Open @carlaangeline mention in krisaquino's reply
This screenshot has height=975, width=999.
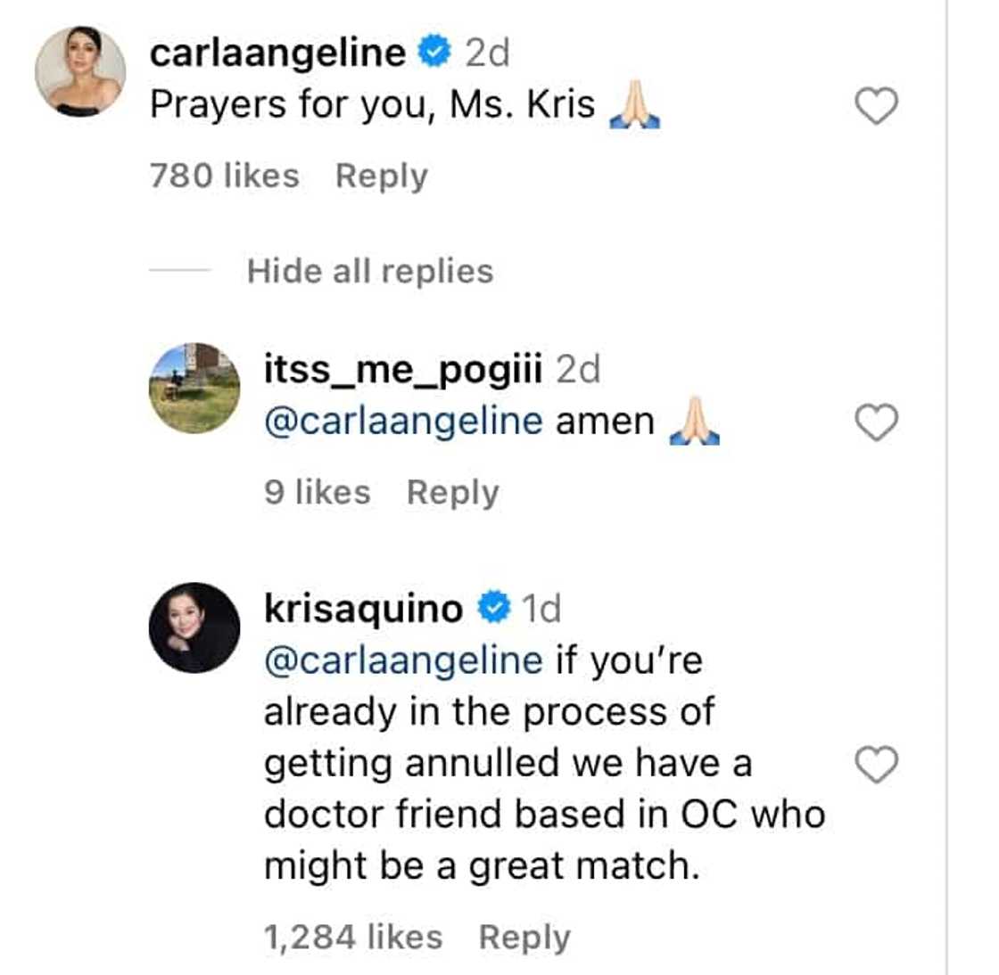402,660
